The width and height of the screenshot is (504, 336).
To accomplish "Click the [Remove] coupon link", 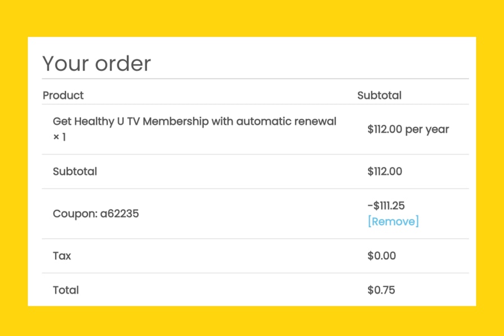I will click(x=393, y=221).
